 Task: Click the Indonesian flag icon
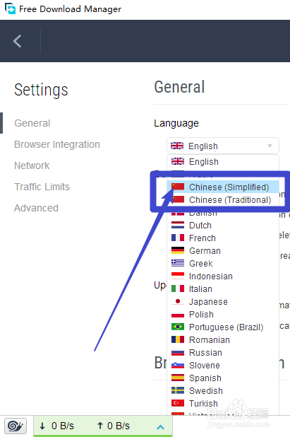click(178, 276)
